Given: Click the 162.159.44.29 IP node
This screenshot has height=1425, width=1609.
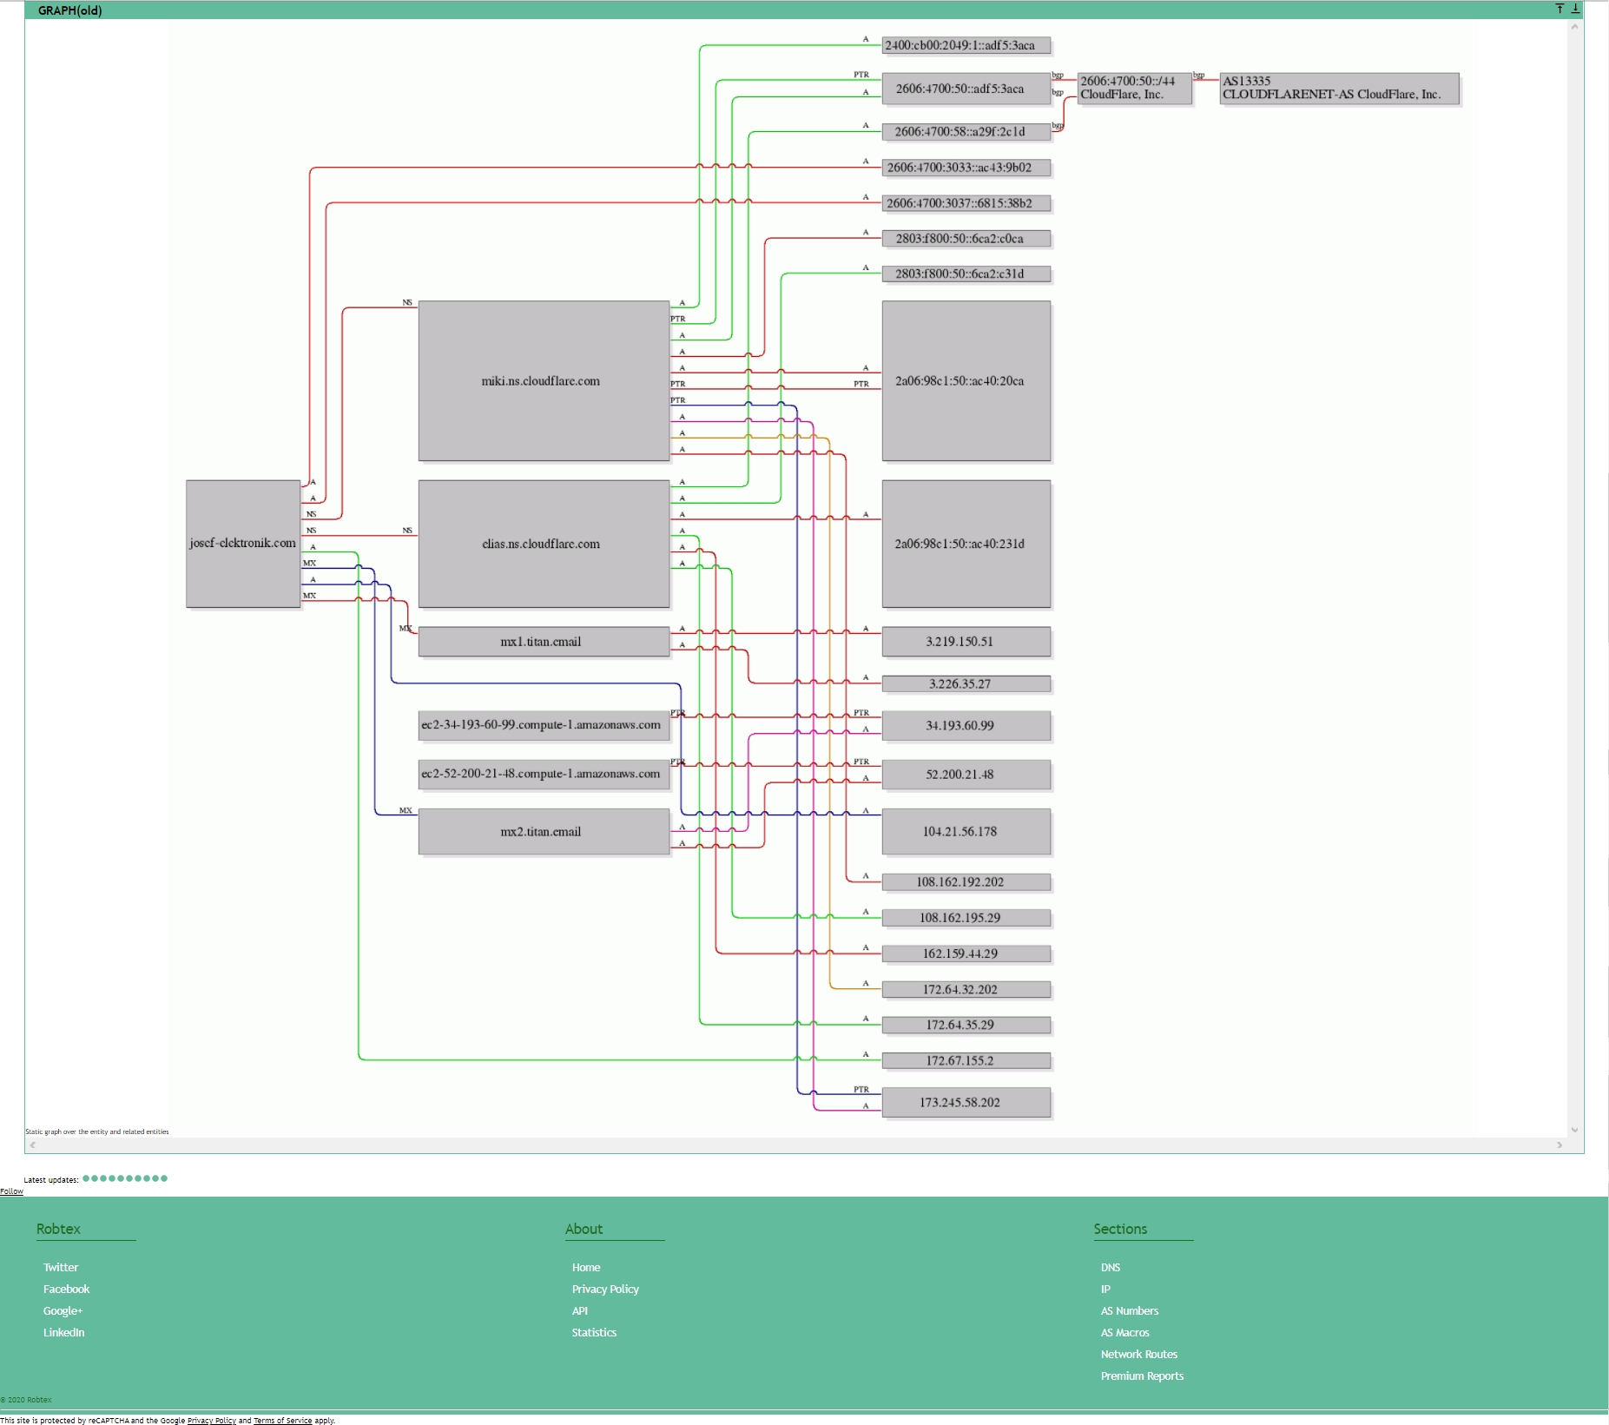Looking at the screenshot, I should 966,953.
